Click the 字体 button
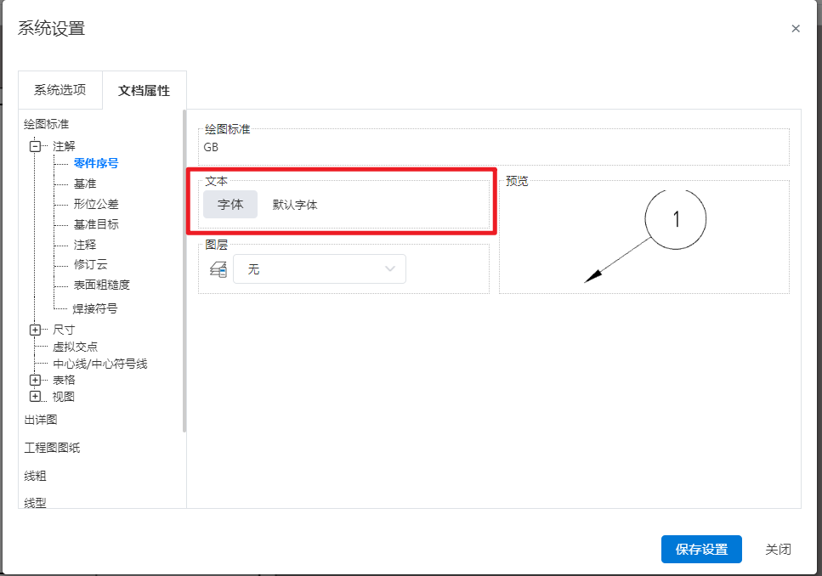 [230, 205]
